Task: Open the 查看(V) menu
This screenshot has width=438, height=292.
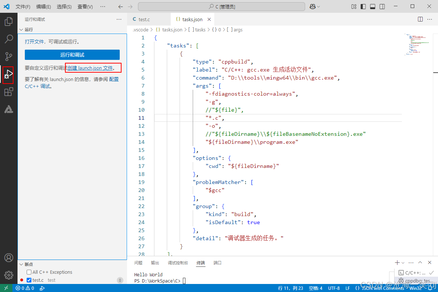Action: 85,7
